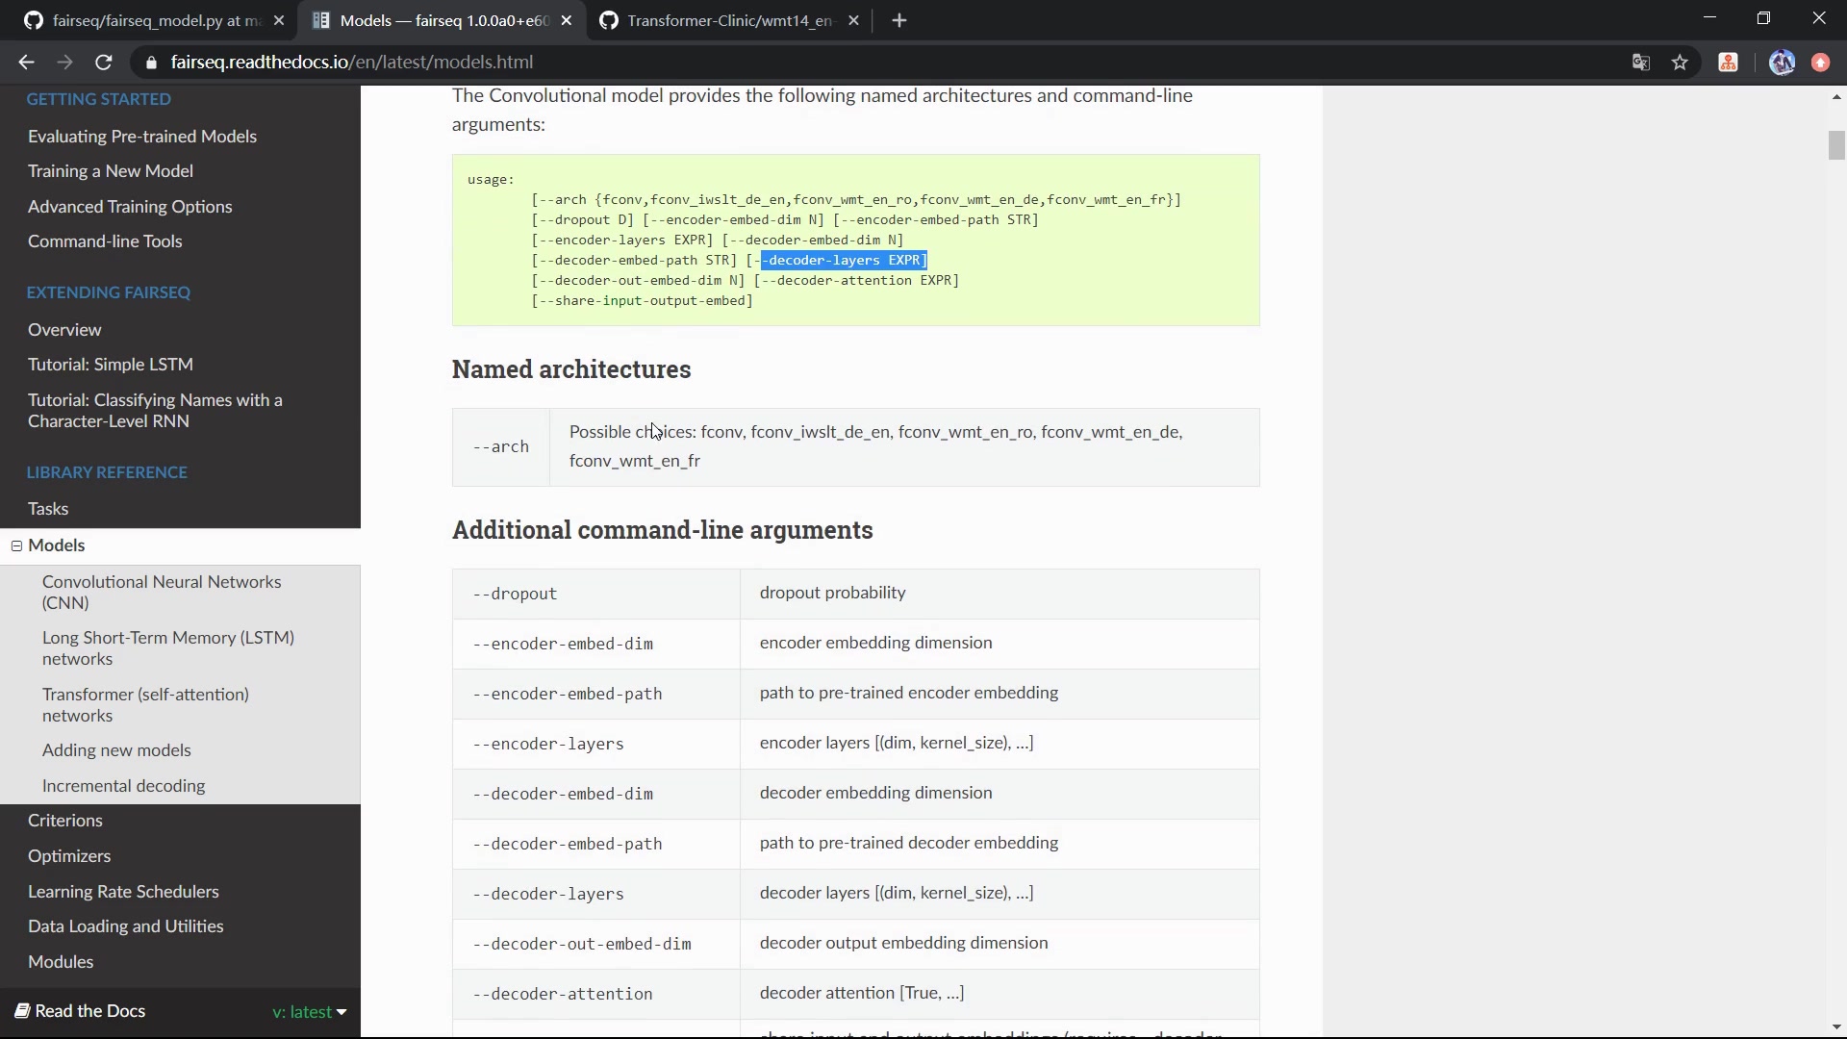1847x1039 pixels.
Task: Open a new browser tab
Action: point(899,20)
